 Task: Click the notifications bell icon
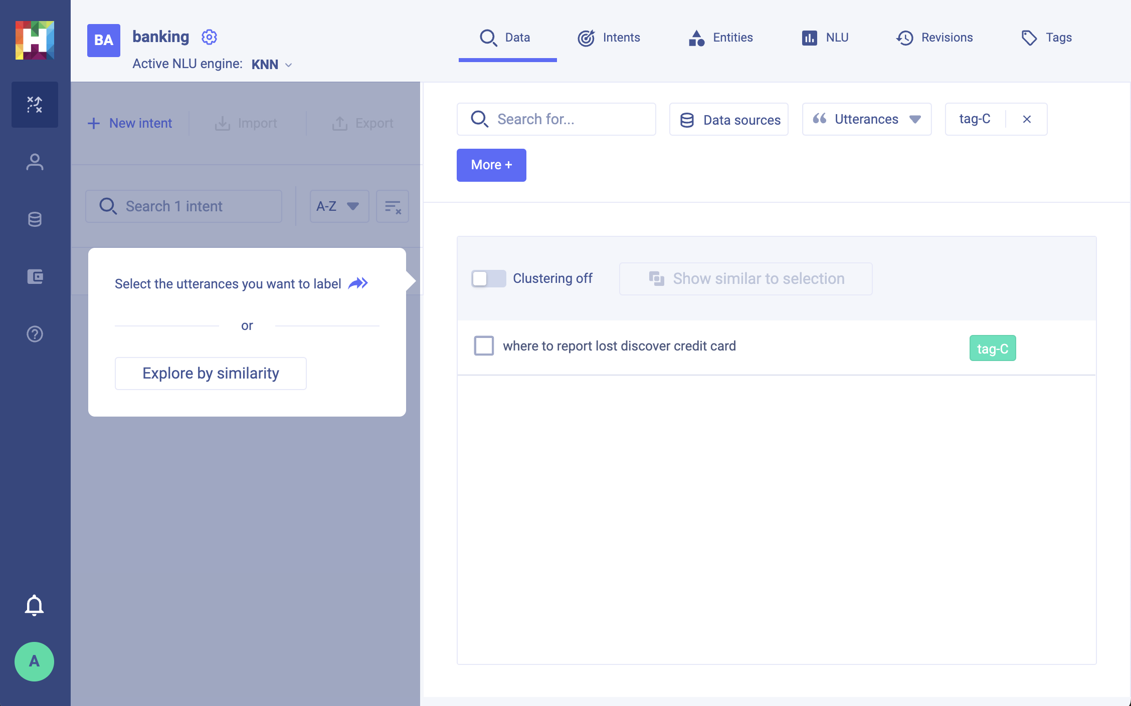pyautogui.click(x=34, y=605)
